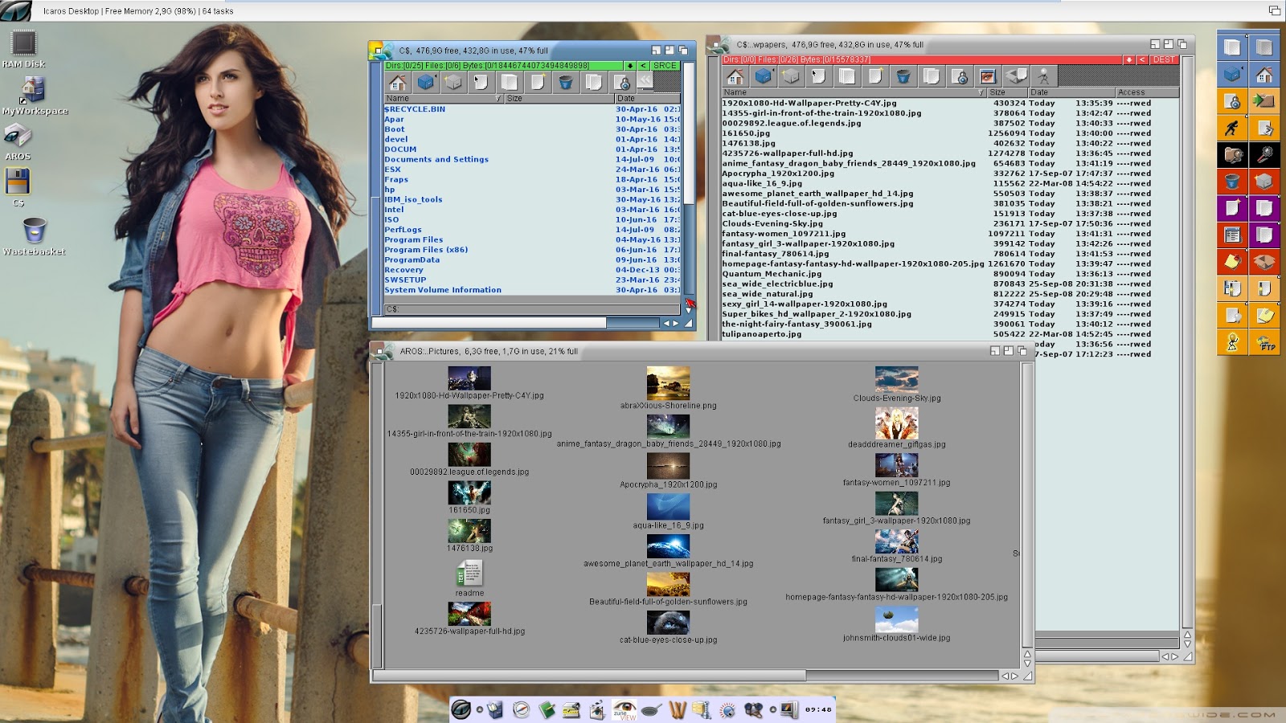The width and height of the screenshot is (1286, 723).
Task: Open the down-arrow menu next to DEST
Action: pos(1129,59)
